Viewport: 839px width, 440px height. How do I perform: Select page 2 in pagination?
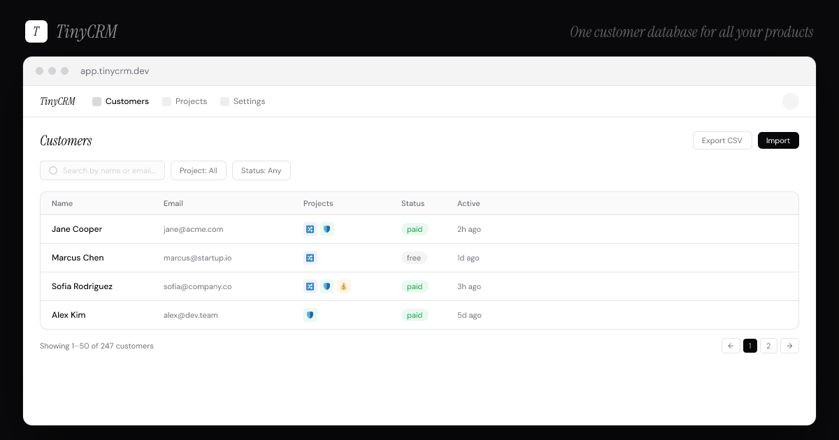pos(768,346)
